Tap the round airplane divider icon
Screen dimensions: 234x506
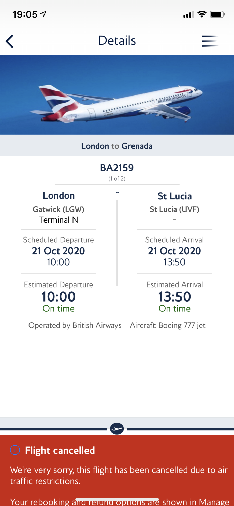click(117, 429)
